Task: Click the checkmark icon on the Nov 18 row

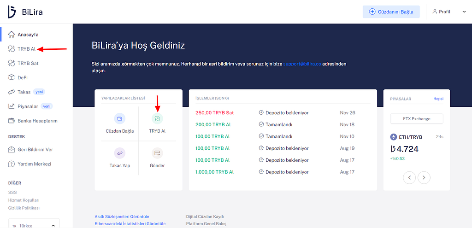Action: 261,124
